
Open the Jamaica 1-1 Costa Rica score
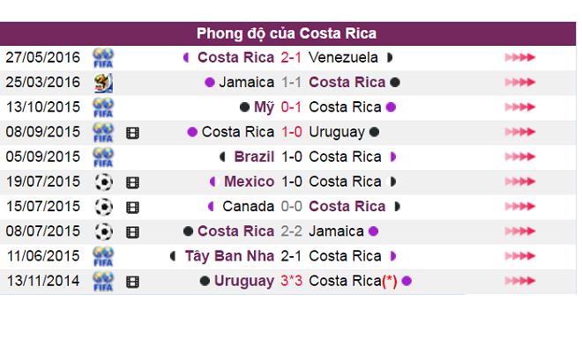291,82
